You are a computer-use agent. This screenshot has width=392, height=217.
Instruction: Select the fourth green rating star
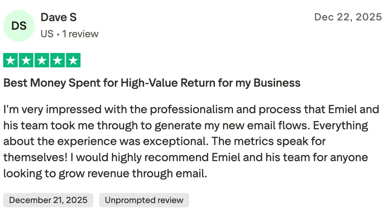click(x=58, y=60)
